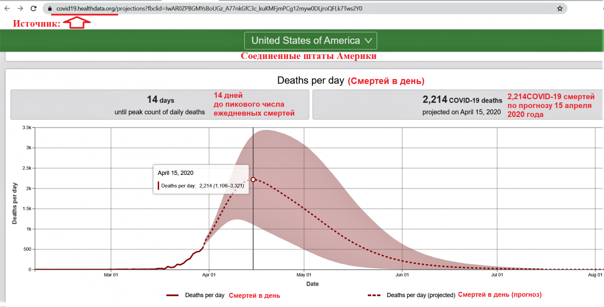
Task: Click the 'Deaths per day' chart title
Action: pyautogui.click(x=310, y=81)
